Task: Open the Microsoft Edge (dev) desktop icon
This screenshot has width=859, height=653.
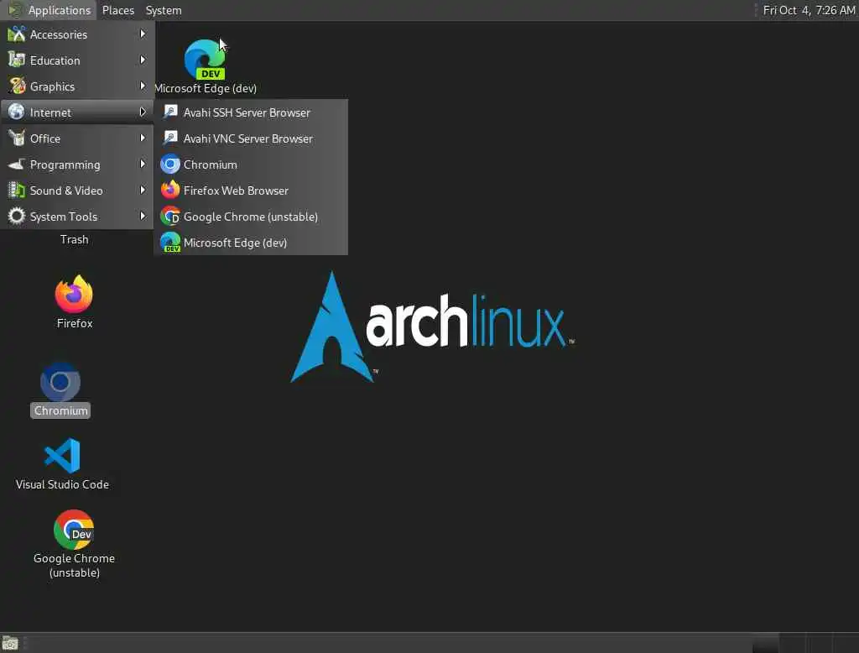Action: [205, 60]
